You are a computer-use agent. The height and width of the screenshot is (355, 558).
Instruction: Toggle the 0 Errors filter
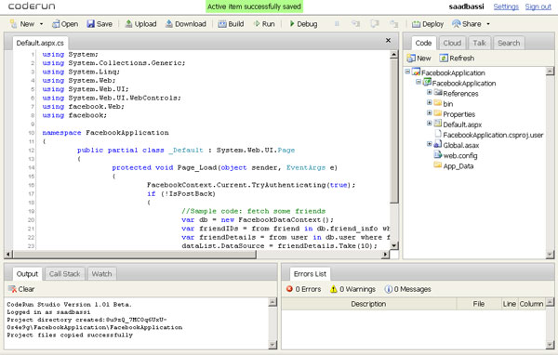coord(303,289)
